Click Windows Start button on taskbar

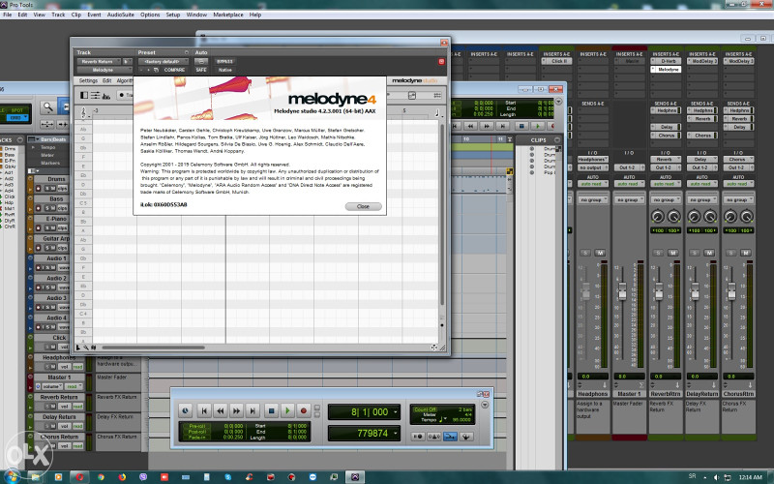coord(11,477)
